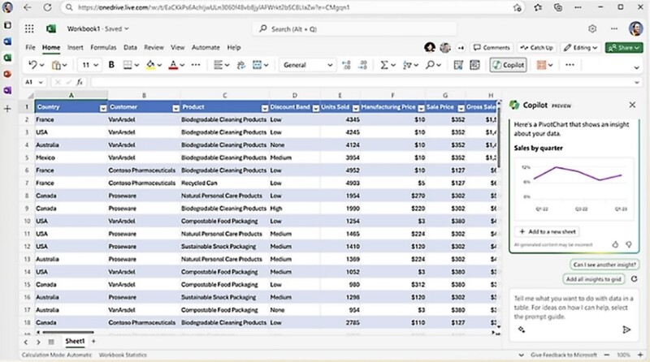Image resolution: width=650 pixels, height=362 pixels.
Task: Open the Country column filter dropdown
Action: point(103,107)
